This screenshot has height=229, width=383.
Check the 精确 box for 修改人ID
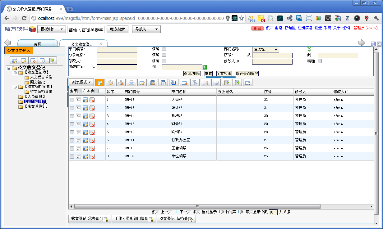click(320, 61)
